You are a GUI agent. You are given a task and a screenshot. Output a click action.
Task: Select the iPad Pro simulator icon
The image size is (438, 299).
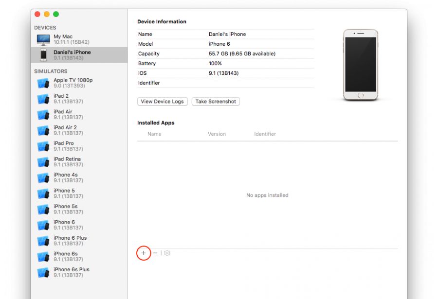pos(43,146)
